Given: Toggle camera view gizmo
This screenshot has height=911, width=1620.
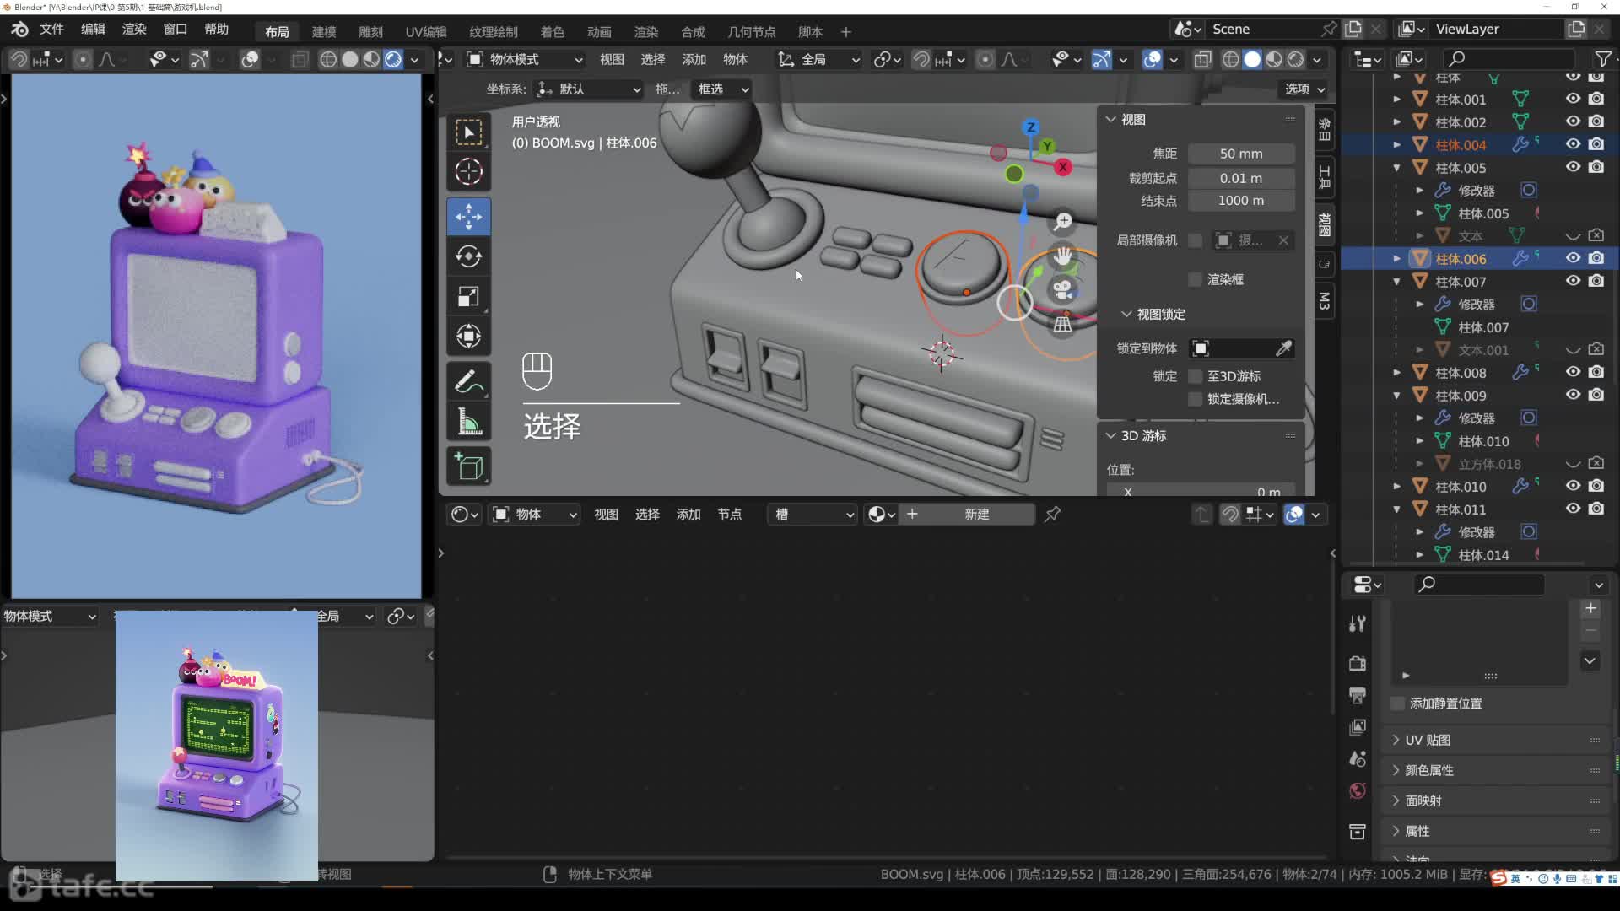Looking at the screenshot, I should [1063, 289].
